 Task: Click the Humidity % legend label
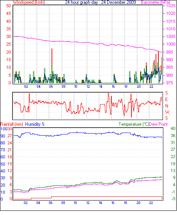(x=35, y=124)
